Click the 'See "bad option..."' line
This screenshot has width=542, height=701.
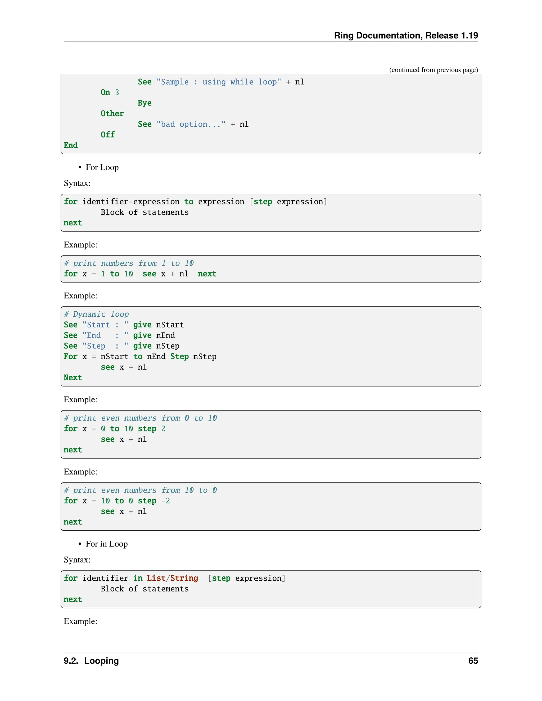coord(193,124)
